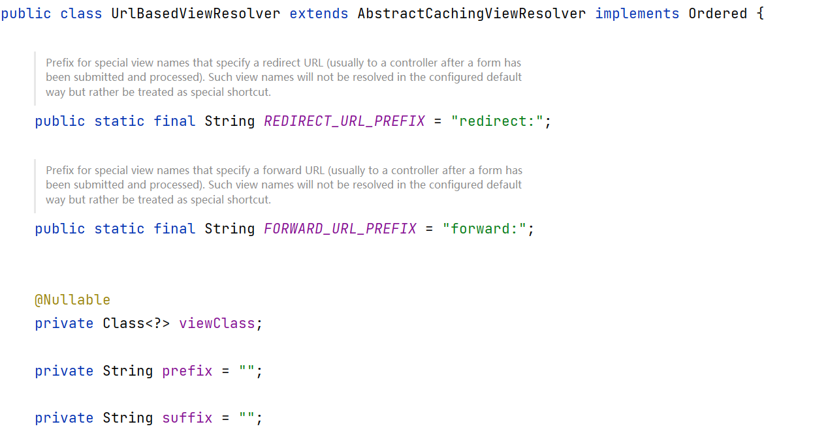The image size is (830, 435).
Task: Click the "redirect:" string literal
Action: click(x=497, y=121)
